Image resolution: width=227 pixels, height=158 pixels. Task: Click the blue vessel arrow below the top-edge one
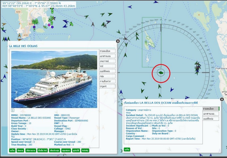pos(130,7)
